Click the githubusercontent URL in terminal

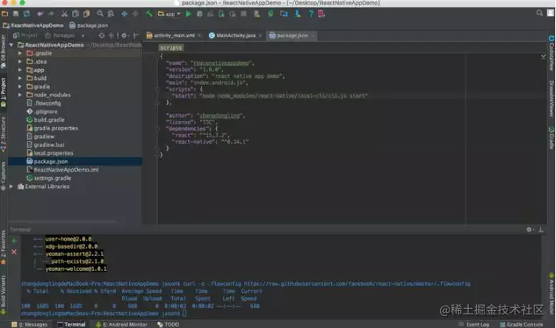[357, 284]
